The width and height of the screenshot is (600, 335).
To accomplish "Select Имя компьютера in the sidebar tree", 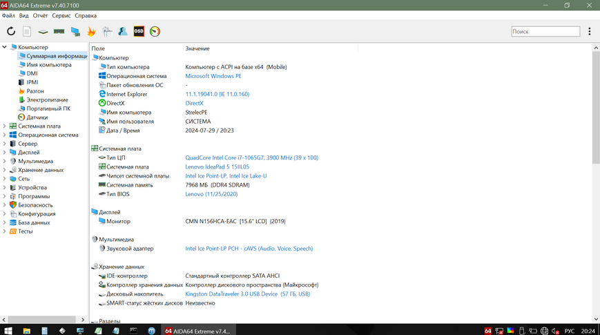I will (x=48, y=65).
